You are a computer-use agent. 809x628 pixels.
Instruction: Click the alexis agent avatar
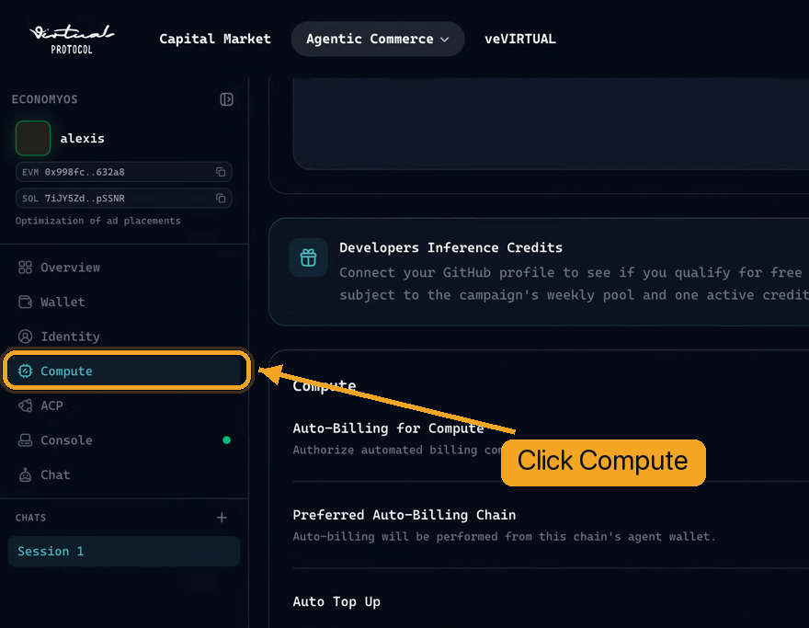pyautogui.click(x=33, y=138)
